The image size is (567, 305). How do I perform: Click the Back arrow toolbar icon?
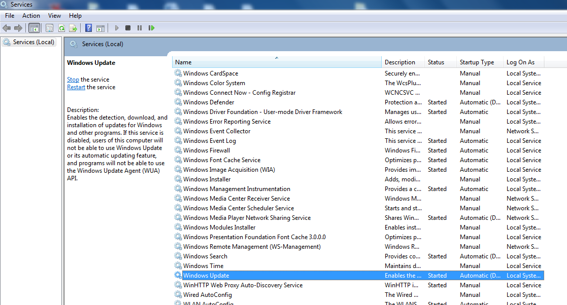[x=7, y=28]
